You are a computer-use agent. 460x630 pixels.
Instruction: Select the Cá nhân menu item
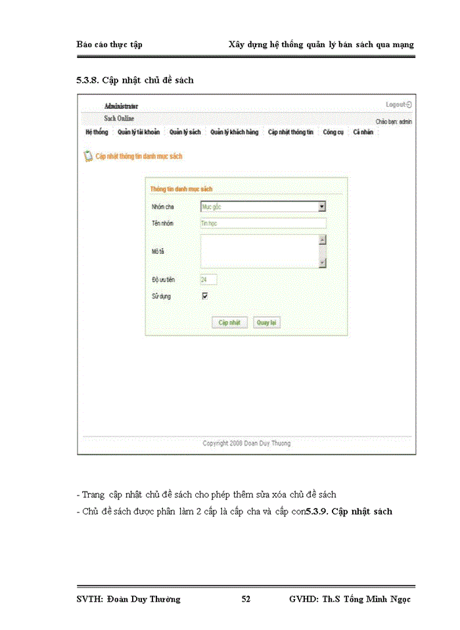point(363,132)
